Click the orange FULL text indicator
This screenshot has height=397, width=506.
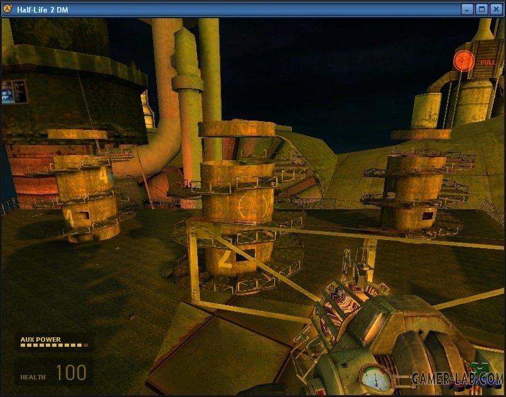(x=488, y=63)
